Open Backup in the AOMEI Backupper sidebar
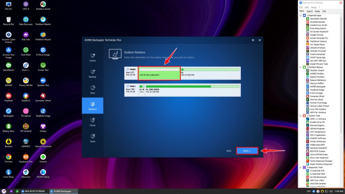 click(x=92, y=73)
